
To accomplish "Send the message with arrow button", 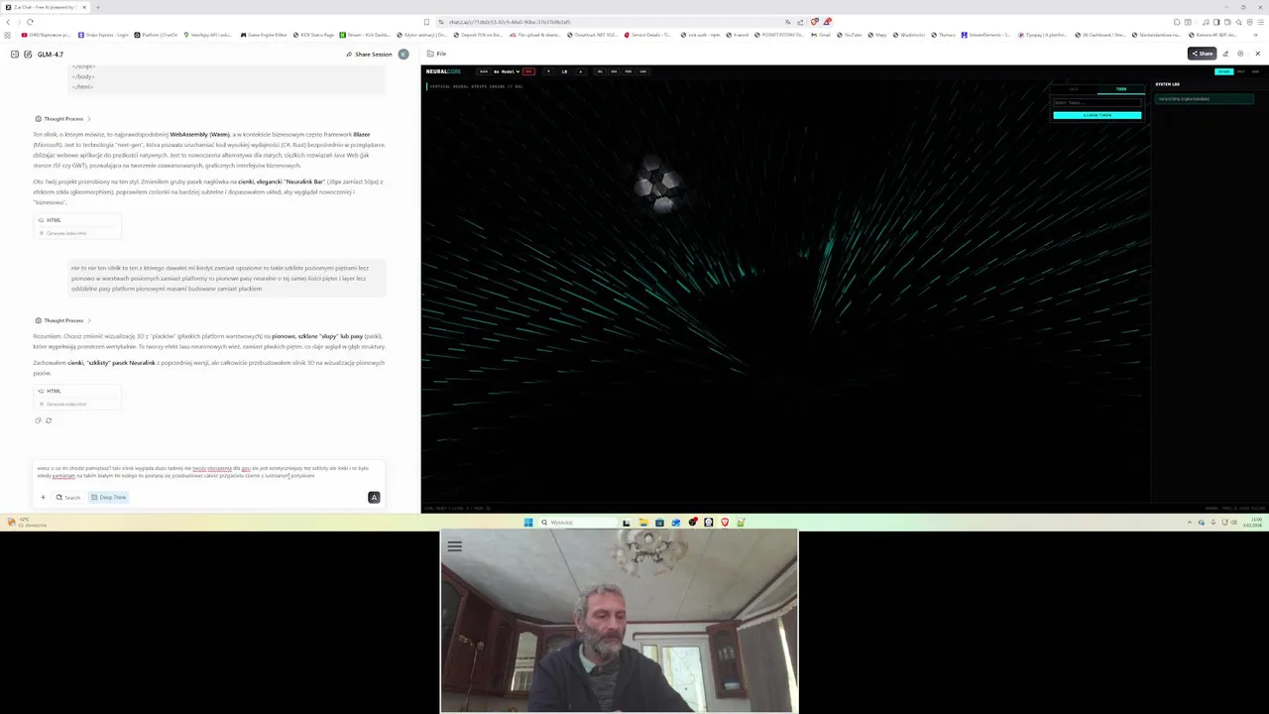I will pos(374,497).
